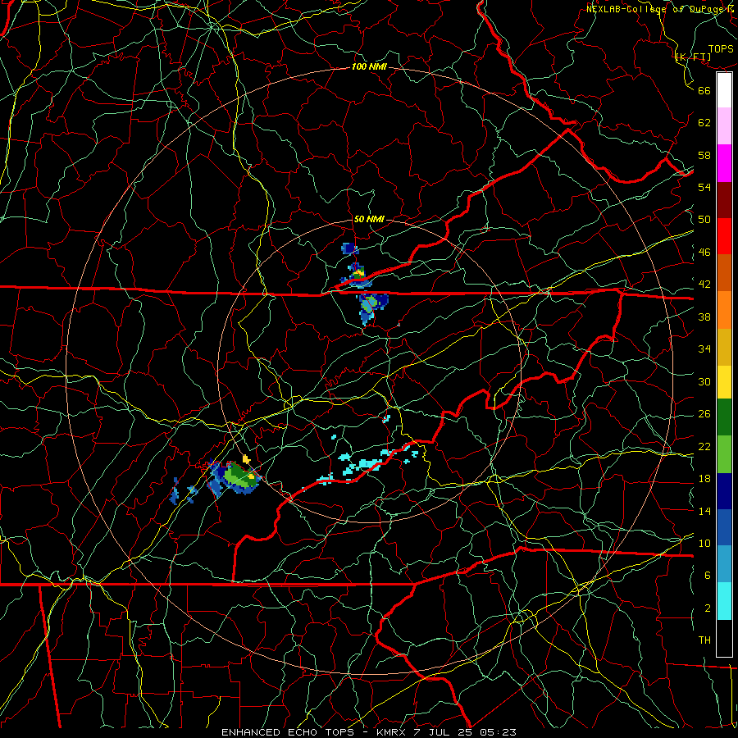Click the 58 legend value
This screenshot has height=738, width=738.
tap(704, 155)
